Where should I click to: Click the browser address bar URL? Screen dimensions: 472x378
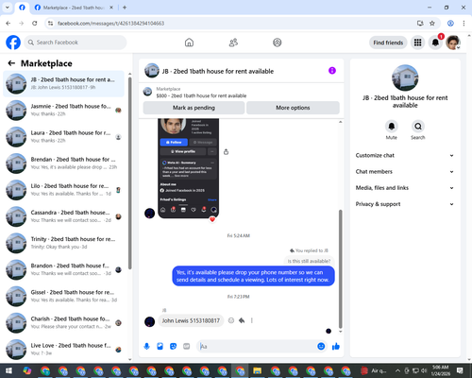point(110,24)
